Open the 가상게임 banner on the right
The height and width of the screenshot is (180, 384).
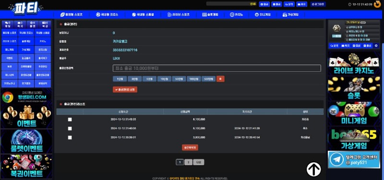coord(354,139)
